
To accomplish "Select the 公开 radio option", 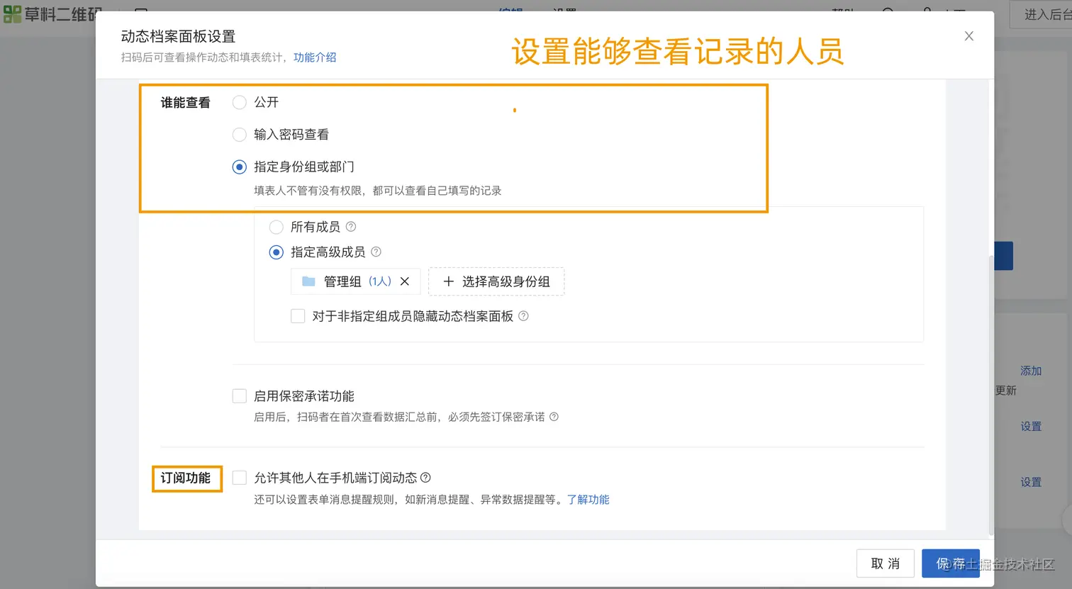I will tap(240, 103).
